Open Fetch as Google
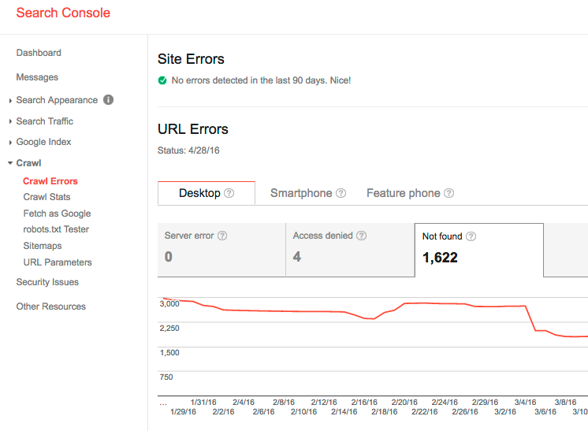 click(x=57, y=214)
